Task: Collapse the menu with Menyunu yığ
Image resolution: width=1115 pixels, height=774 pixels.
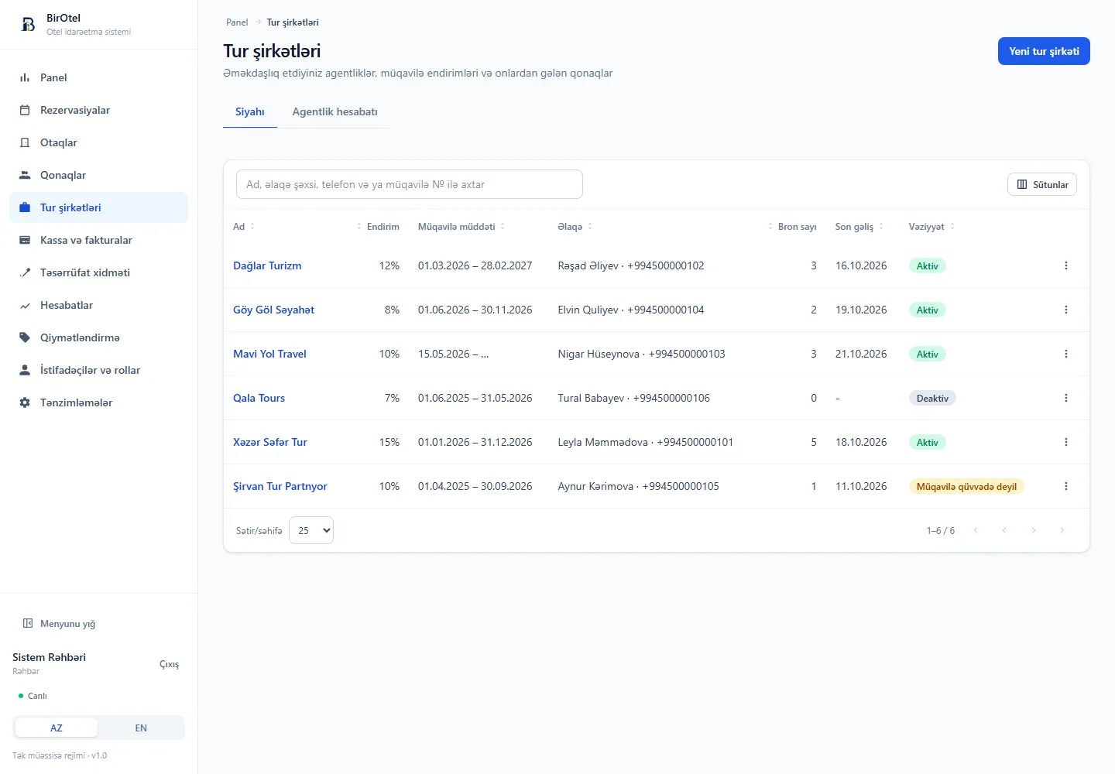Action: click(x=60, y=624)
